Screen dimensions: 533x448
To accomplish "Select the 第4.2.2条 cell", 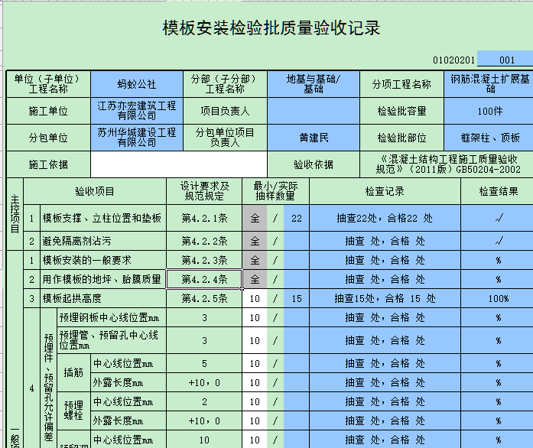I will coord(204,241).
